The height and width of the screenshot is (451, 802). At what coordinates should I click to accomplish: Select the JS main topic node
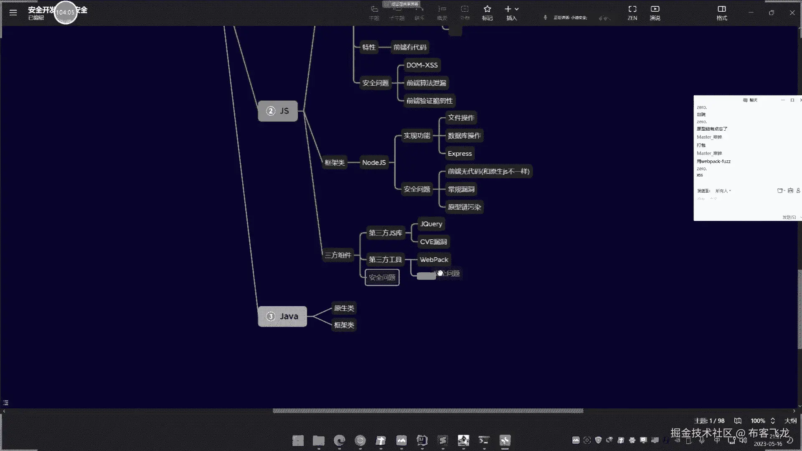click(278, 111)
